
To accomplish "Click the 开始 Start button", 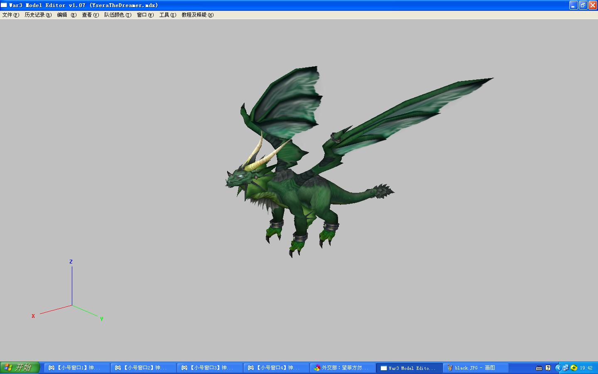I will click(20, 368).
